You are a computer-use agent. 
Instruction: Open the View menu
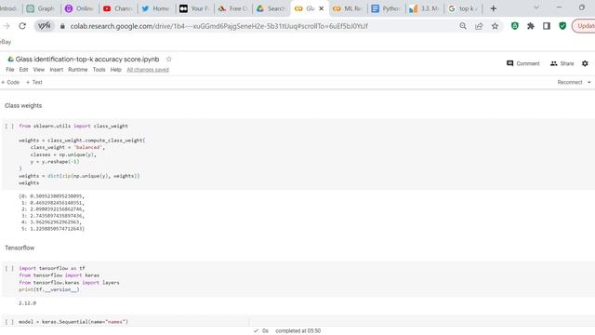(x=39, y=70)
